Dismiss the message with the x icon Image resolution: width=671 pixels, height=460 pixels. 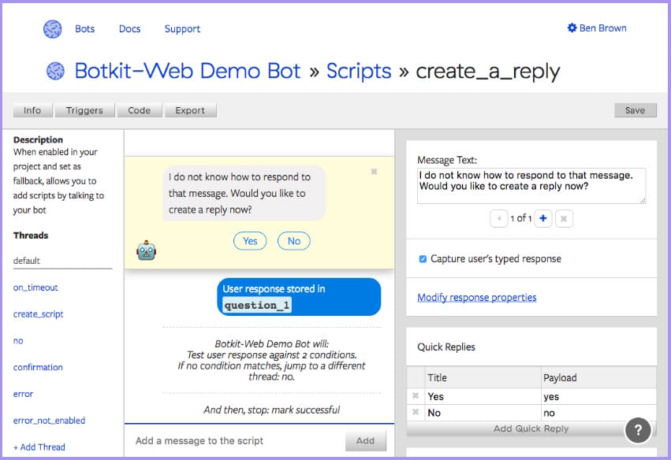pyautogui.click(x=374, y=171)
